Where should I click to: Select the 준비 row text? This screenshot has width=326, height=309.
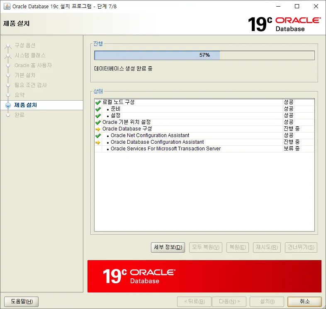(116, 109)
